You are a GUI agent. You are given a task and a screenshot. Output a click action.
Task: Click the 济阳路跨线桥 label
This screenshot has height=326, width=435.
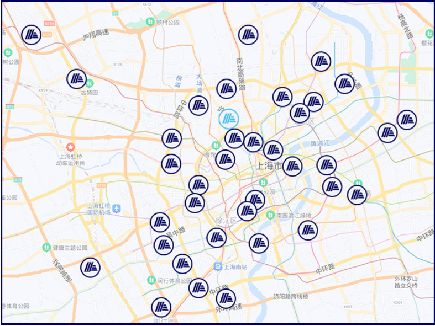[291, 296]
